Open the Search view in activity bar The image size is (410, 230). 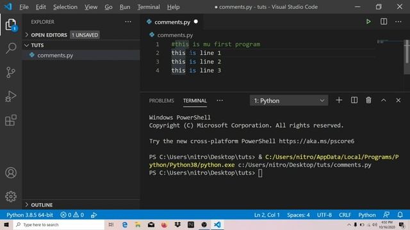coord(11,49)
